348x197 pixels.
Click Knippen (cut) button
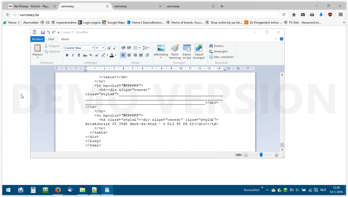tap(52, 46)
